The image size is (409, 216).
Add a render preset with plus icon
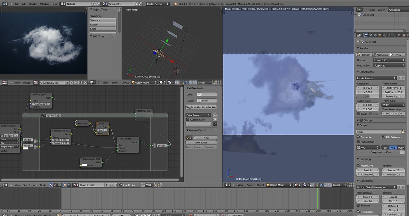pos(399,78)
